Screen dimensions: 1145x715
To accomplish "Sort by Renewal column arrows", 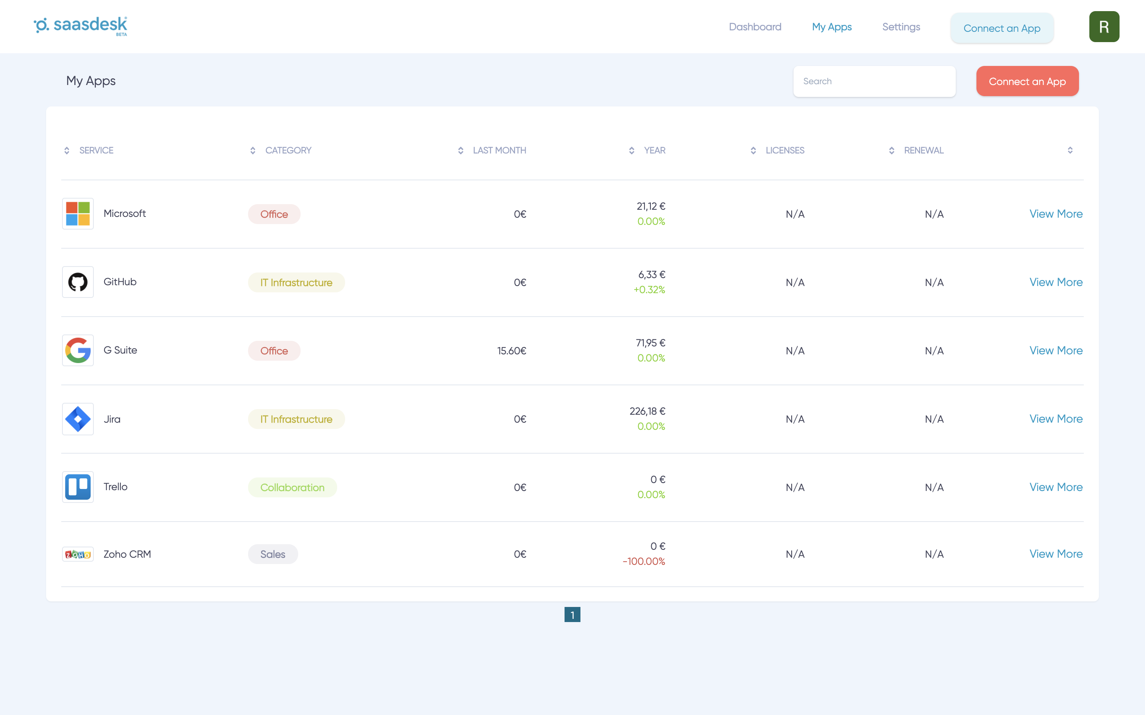I will [891, 151].
